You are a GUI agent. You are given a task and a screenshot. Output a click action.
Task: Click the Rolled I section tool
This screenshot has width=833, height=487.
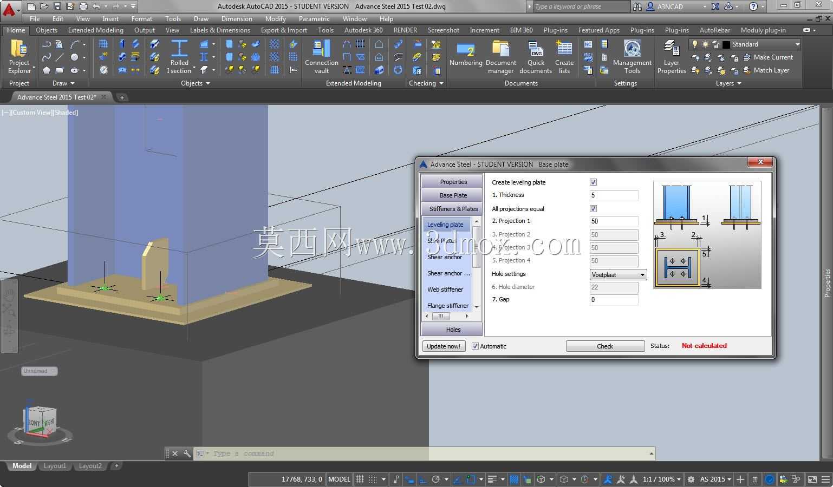[x=179, y=57]
